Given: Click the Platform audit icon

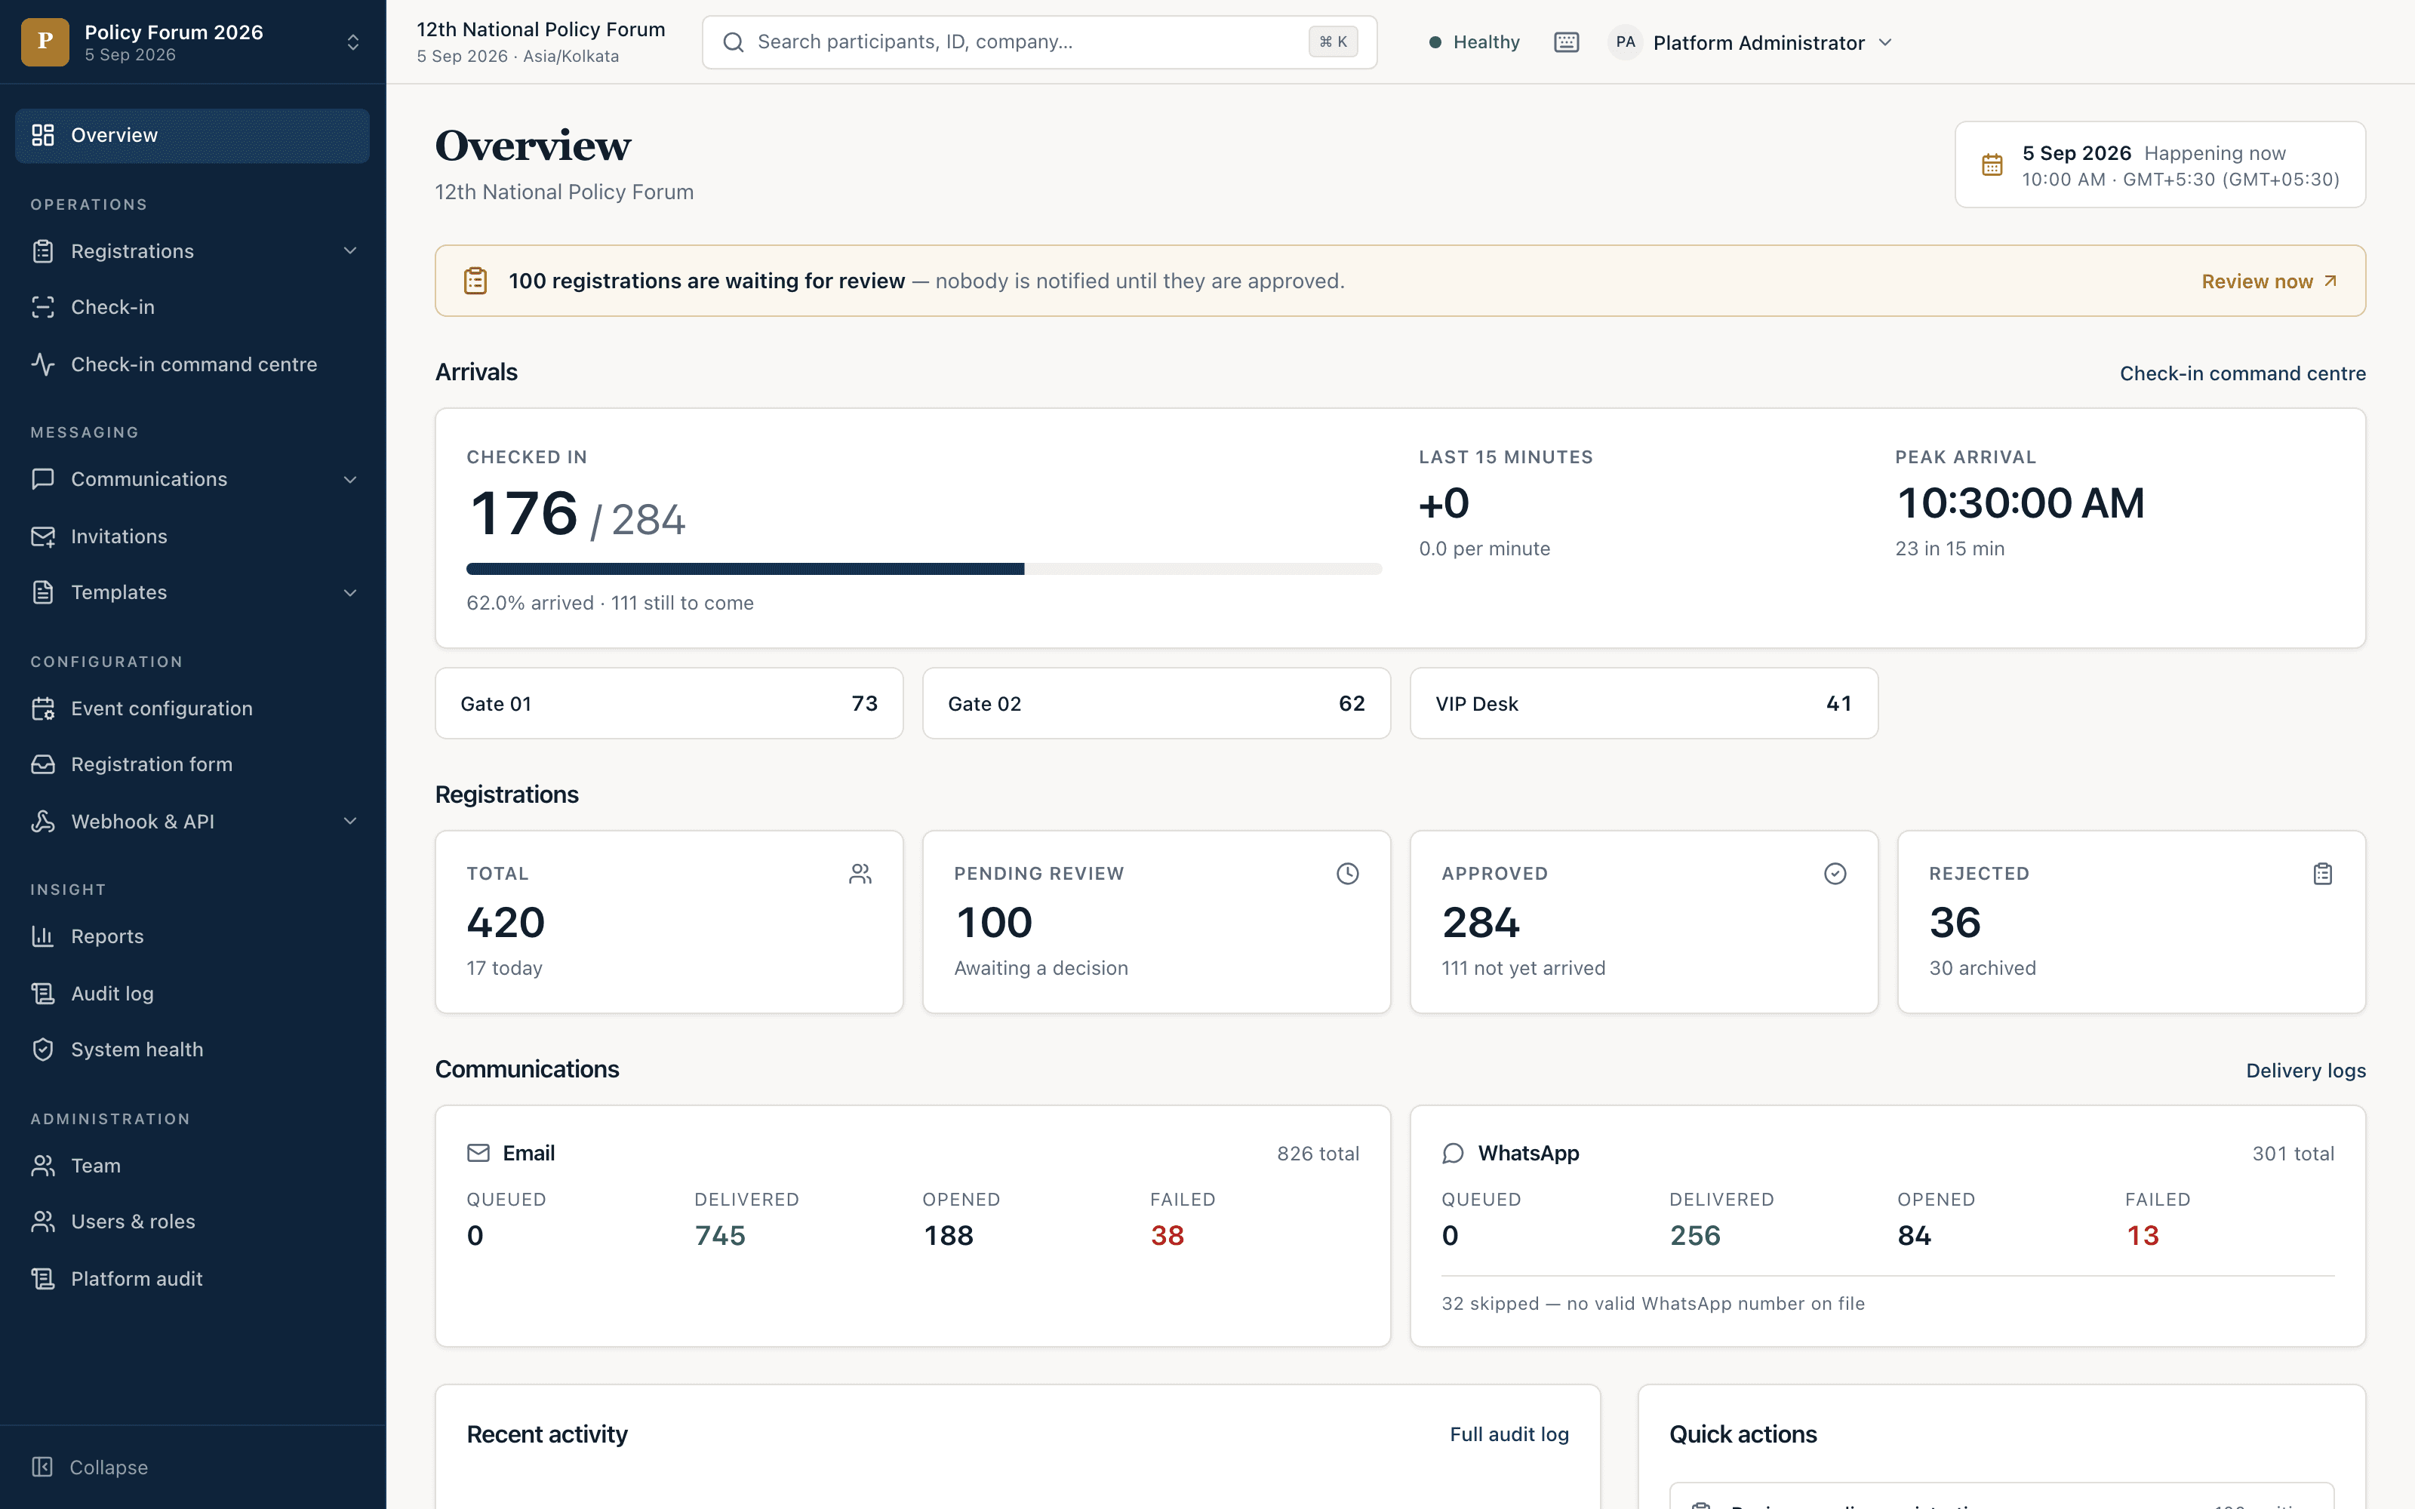Looking at the screenshot, I should 43,1278.
